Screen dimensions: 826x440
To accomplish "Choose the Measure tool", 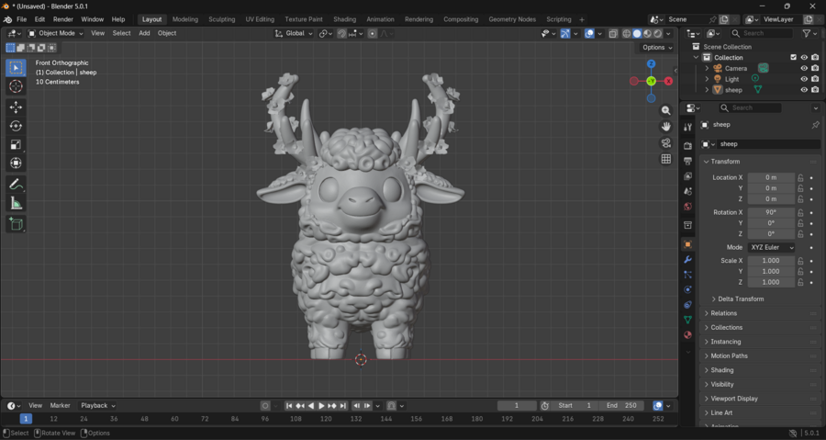I will tap(16, 203).
